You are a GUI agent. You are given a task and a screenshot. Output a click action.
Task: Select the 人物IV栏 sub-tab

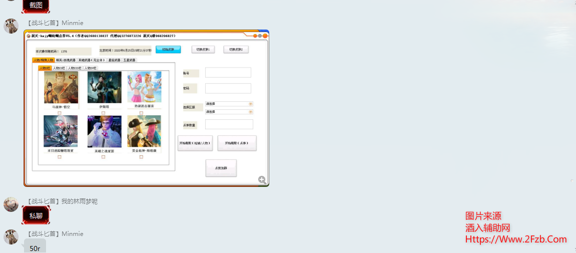click(x=91, y=68)
